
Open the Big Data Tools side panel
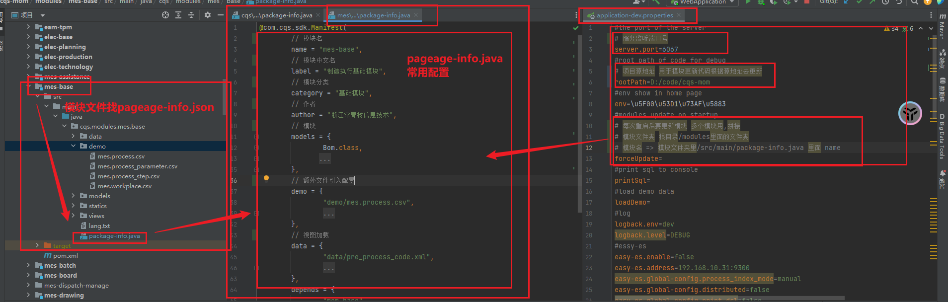[942, 136]
